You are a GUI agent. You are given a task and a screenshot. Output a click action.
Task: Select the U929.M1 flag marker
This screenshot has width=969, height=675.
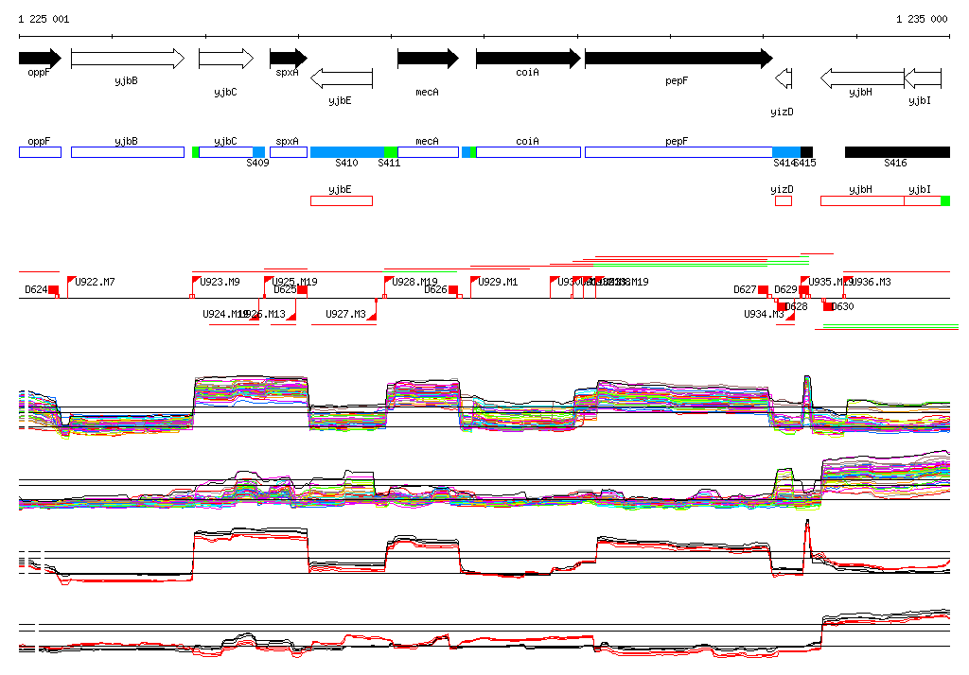tap(475, 281)
